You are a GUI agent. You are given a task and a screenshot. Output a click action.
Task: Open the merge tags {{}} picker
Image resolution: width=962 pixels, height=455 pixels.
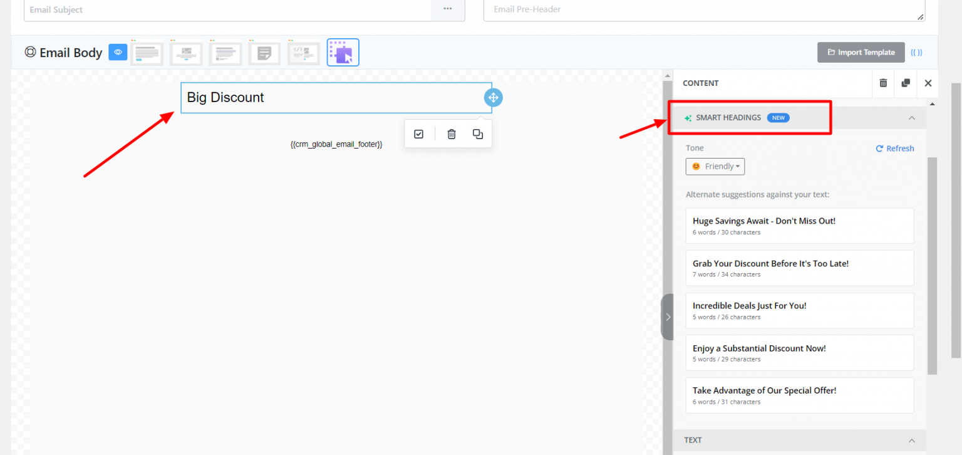[916, 52]
